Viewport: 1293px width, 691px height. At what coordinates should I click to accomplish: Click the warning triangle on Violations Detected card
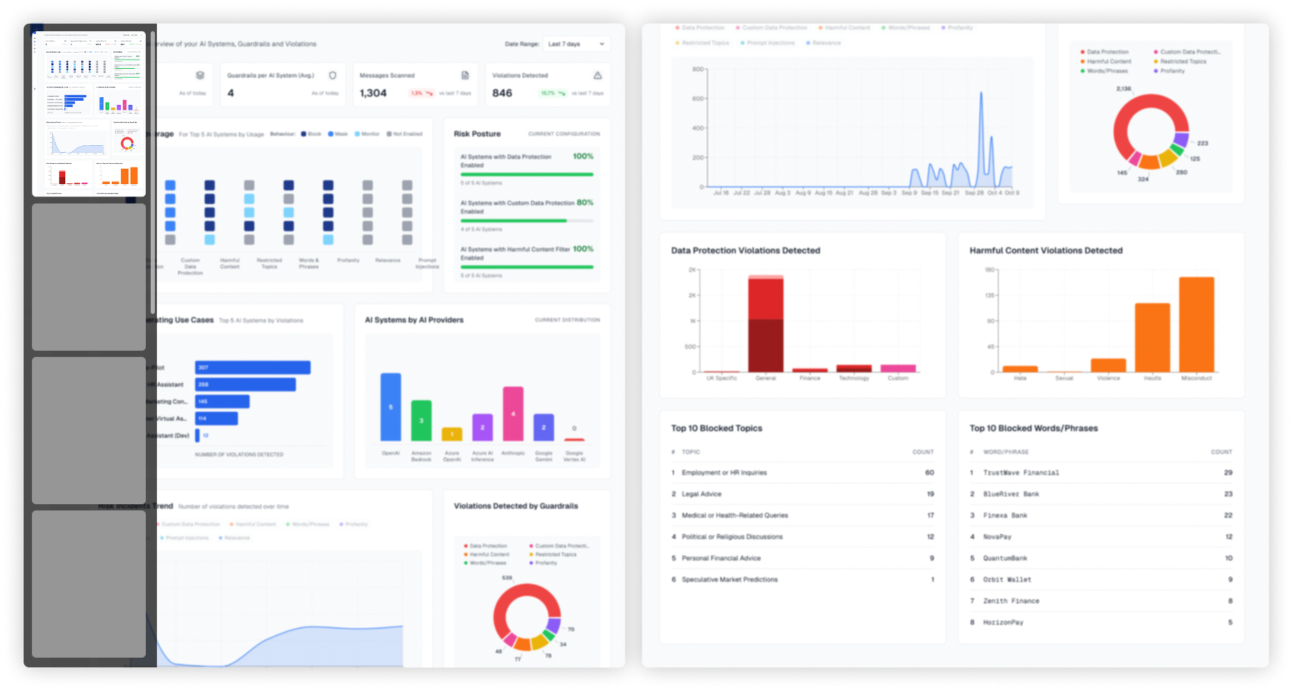coord(598,75)
